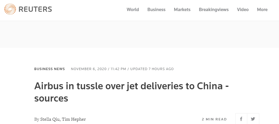Click the Updated 7 hours ago text
The width and height of the screenshot is (279, 124).
click(x=152, y=69)
